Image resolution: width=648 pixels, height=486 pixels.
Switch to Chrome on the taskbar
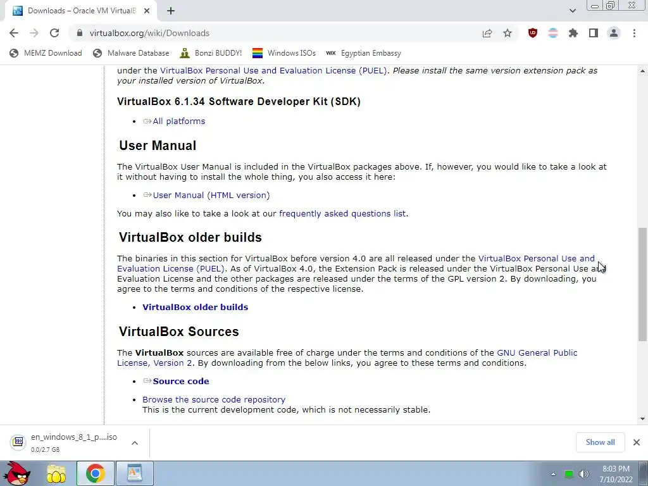[x=95, y=473]
